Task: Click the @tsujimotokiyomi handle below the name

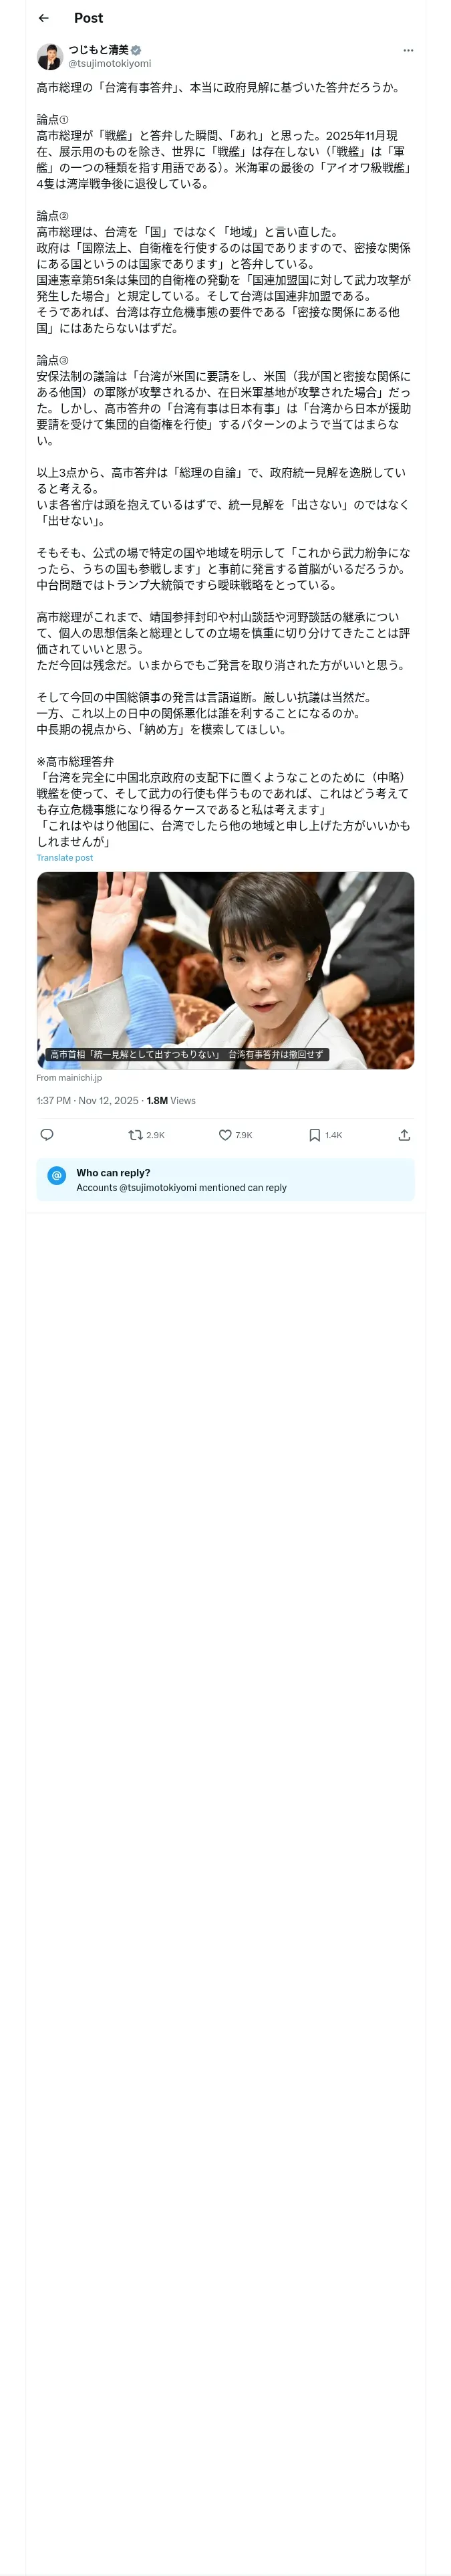Action: (110, 64)
